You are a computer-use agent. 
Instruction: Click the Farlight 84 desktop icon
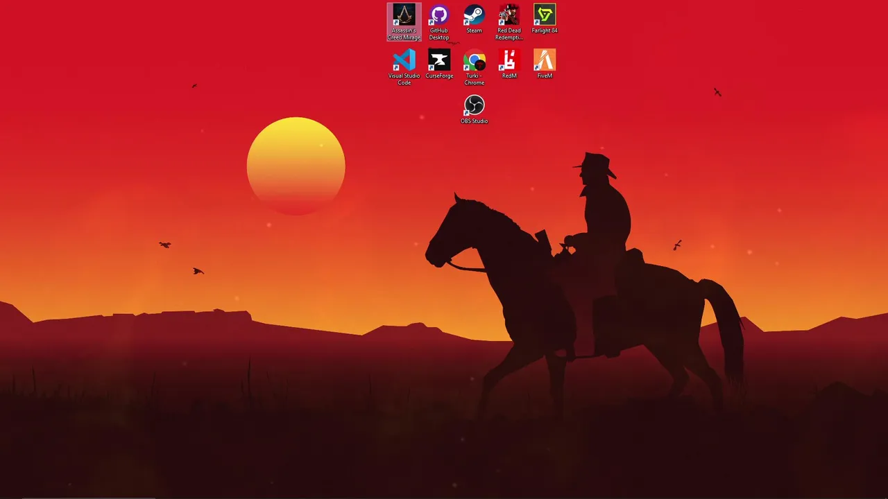tap(545, 19)
